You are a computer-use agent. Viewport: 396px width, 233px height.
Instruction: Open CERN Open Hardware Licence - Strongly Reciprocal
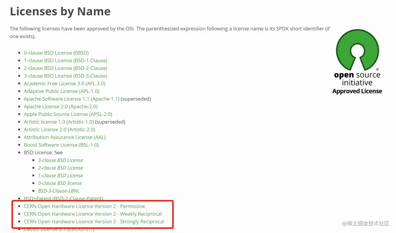coord(94,221)
